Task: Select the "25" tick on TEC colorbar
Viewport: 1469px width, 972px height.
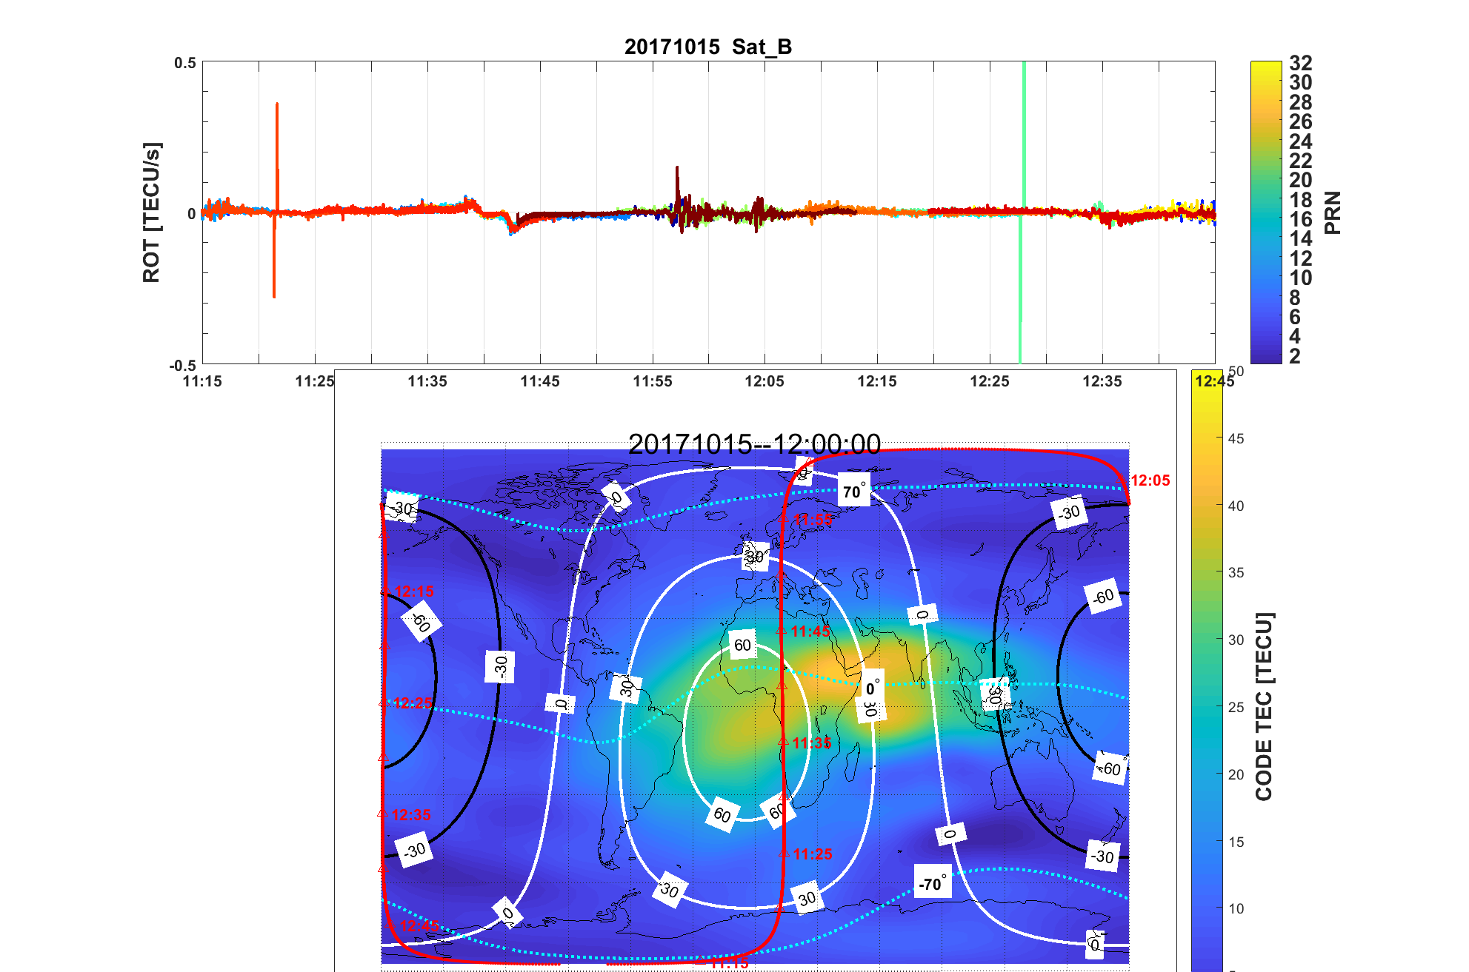Action: 1236,707
